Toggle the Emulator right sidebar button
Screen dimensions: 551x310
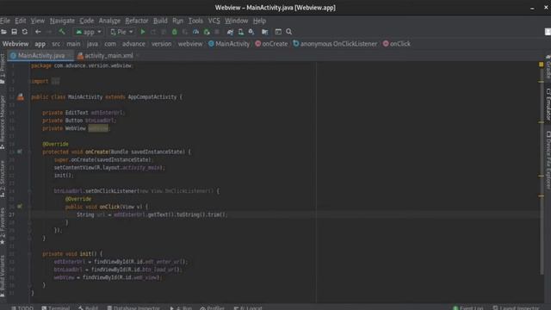pos(548,103)
